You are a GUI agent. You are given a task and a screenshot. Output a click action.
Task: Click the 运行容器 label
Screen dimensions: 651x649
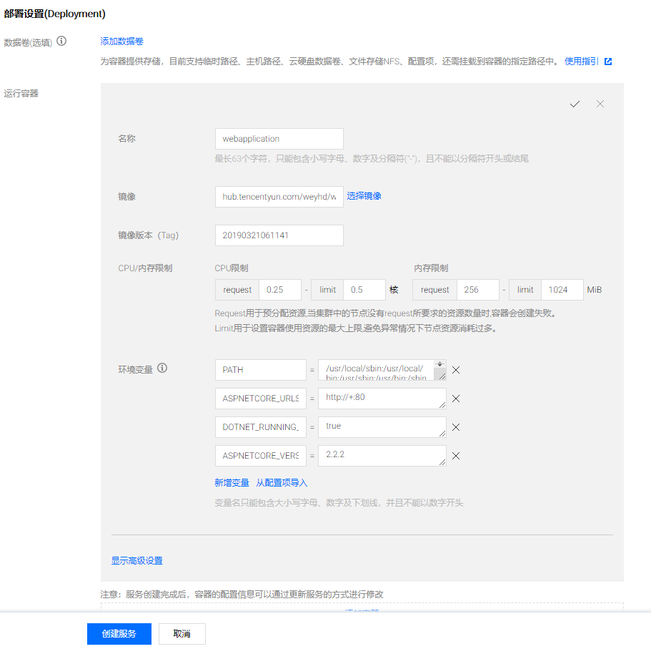click(x=21, y=93)
